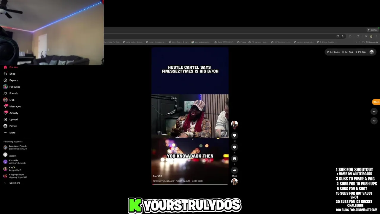Open 'Get a RECORD DE' bookmark
This screenshot has height=214, width=380.
coord(224,42)
